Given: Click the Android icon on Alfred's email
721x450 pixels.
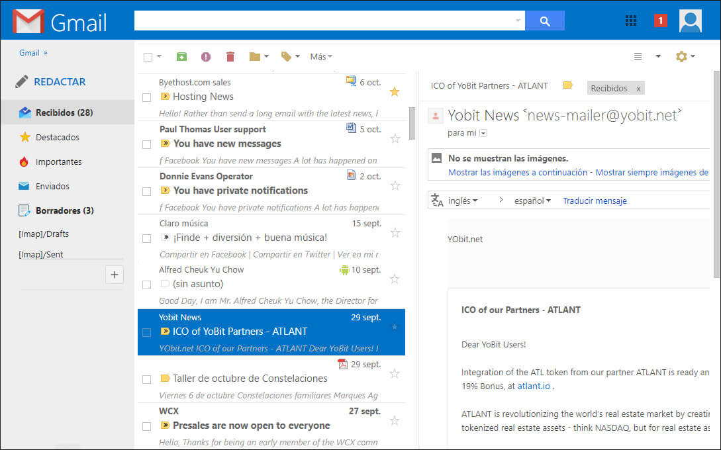Looking at the screenshot, I should coord(344,270).
